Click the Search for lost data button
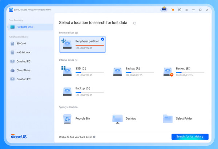This screenshot has height=149, width=218. [190, 137]
